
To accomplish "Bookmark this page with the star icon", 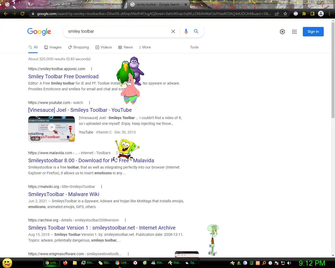I will point(285,14).
